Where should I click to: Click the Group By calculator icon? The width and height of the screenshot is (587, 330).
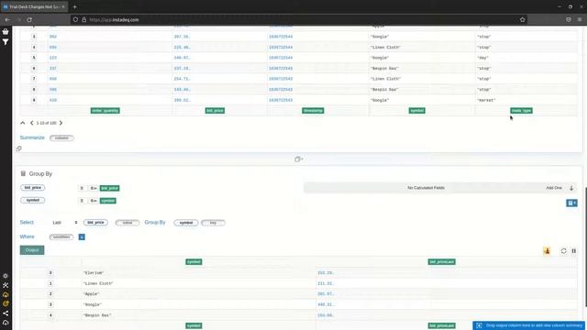pos(23,173)
